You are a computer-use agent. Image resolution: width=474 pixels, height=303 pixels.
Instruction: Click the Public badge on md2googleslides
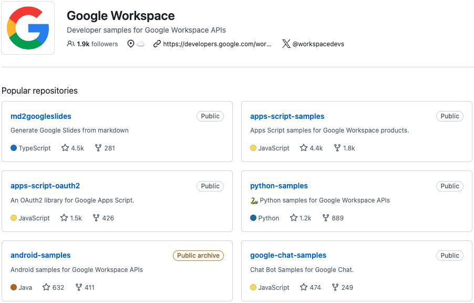pos(210,116)
